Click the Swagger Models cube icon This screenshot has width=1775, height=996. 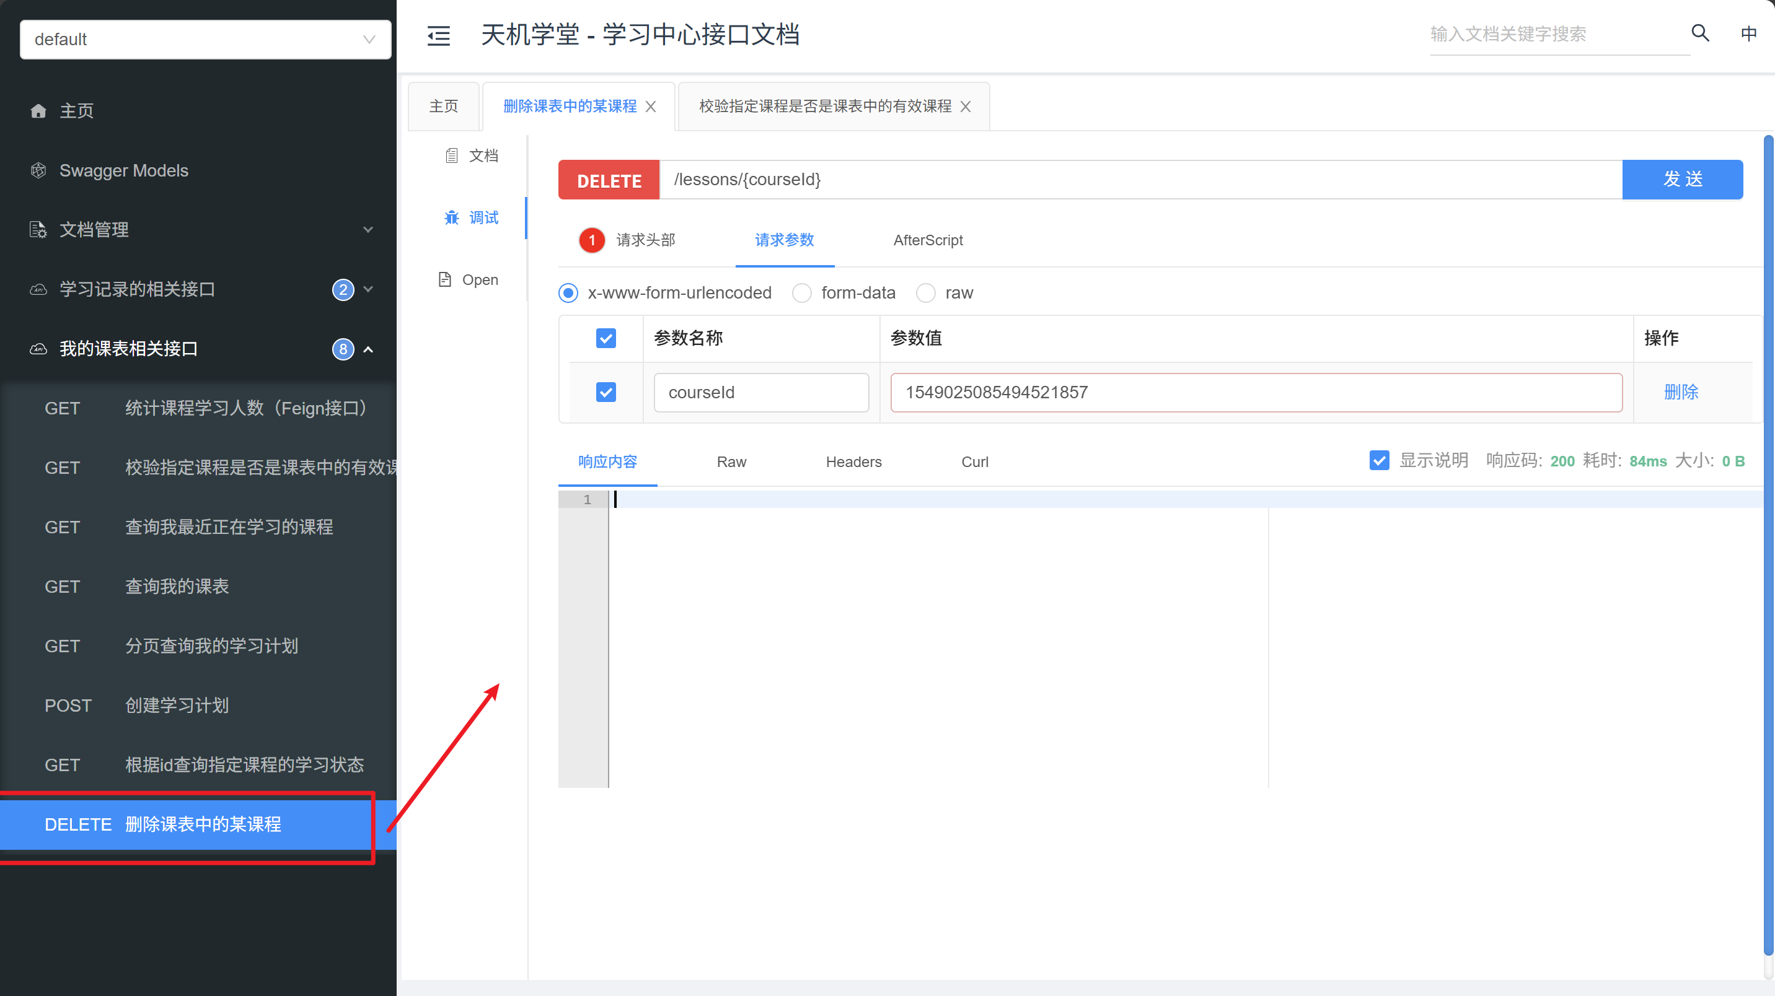[x=38, y=170]
